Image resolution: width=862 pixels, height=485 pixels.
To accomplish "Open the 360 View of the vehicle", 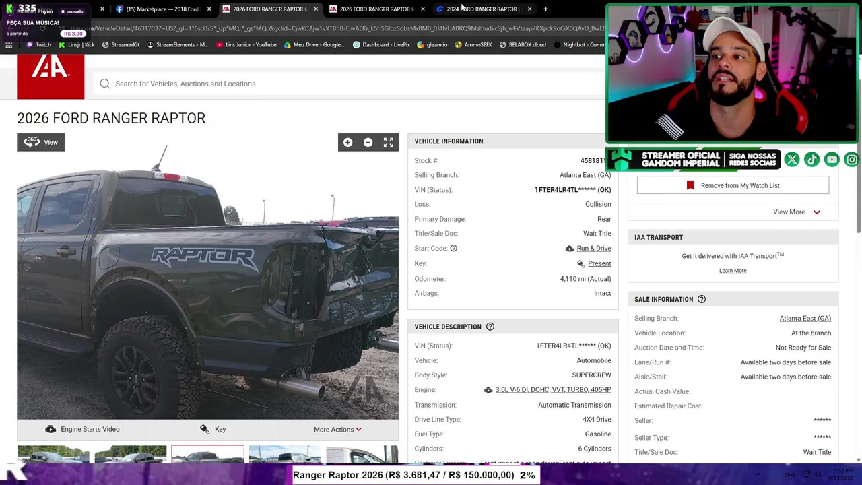I will [x=40, y=142].
